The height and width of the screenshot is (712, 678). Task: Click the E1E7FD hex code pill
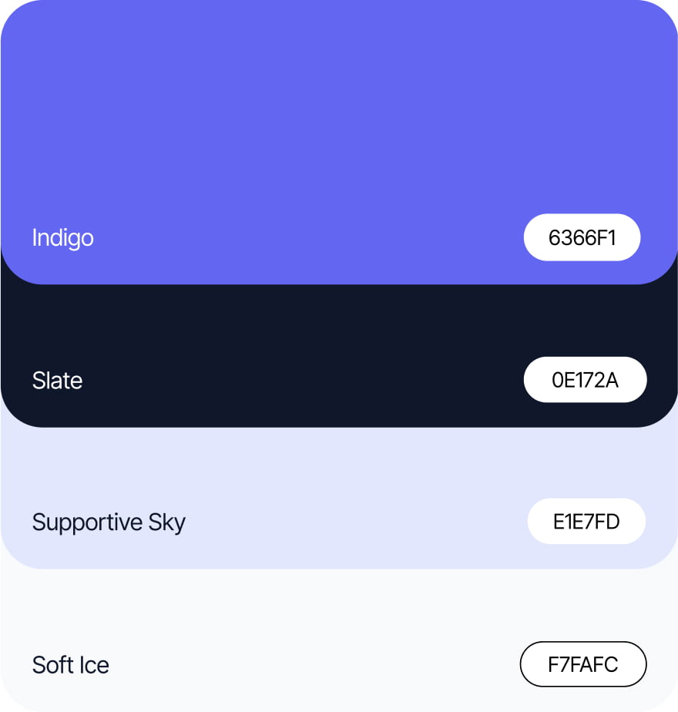pyautogui.click(x=586, y=521)
